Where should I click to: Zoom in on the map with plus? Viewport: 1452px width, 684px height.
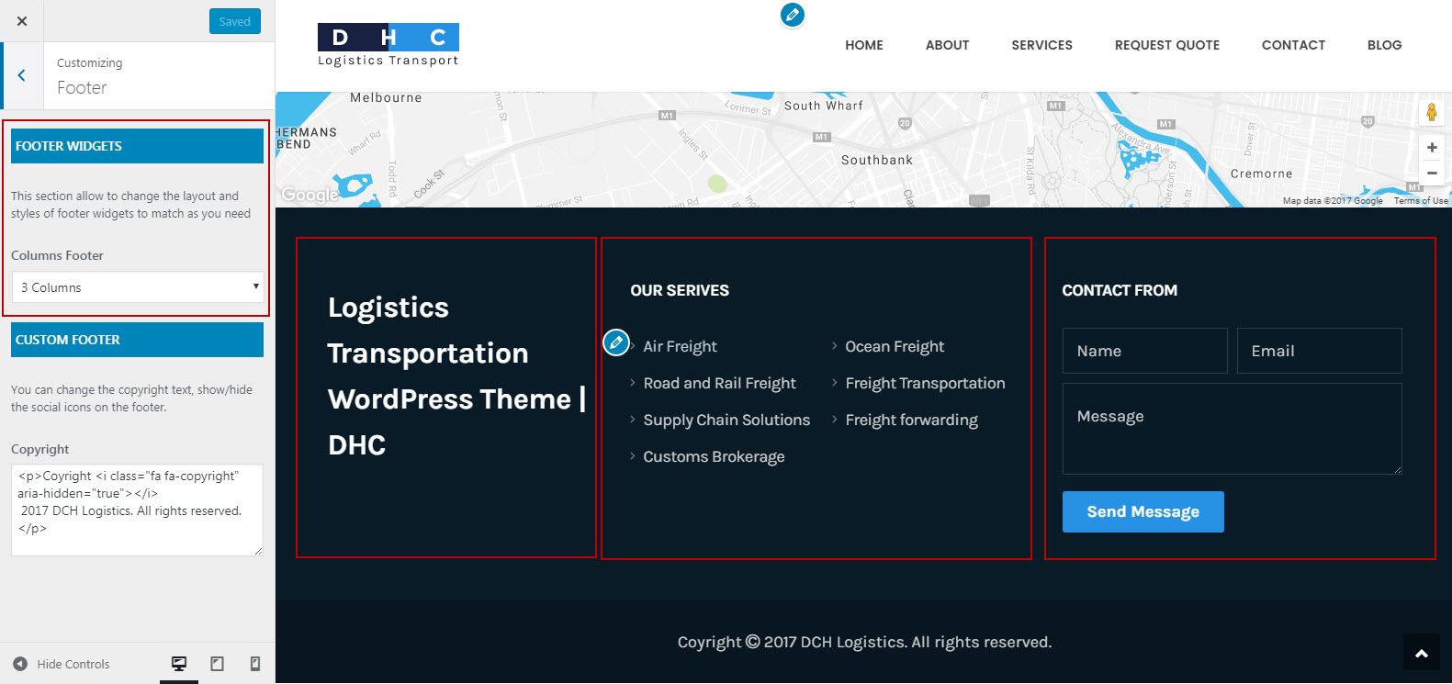click(x=1431, y=147)
